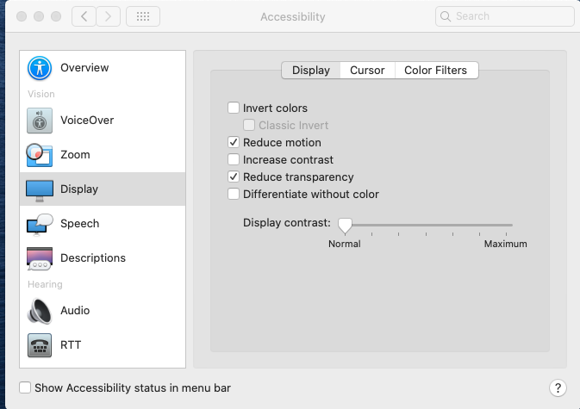The height and width of the screenshot is (409, 580).
Task: Enable the Invert colors checkbox
Action: pyautogui.click(x=234, y=108)
